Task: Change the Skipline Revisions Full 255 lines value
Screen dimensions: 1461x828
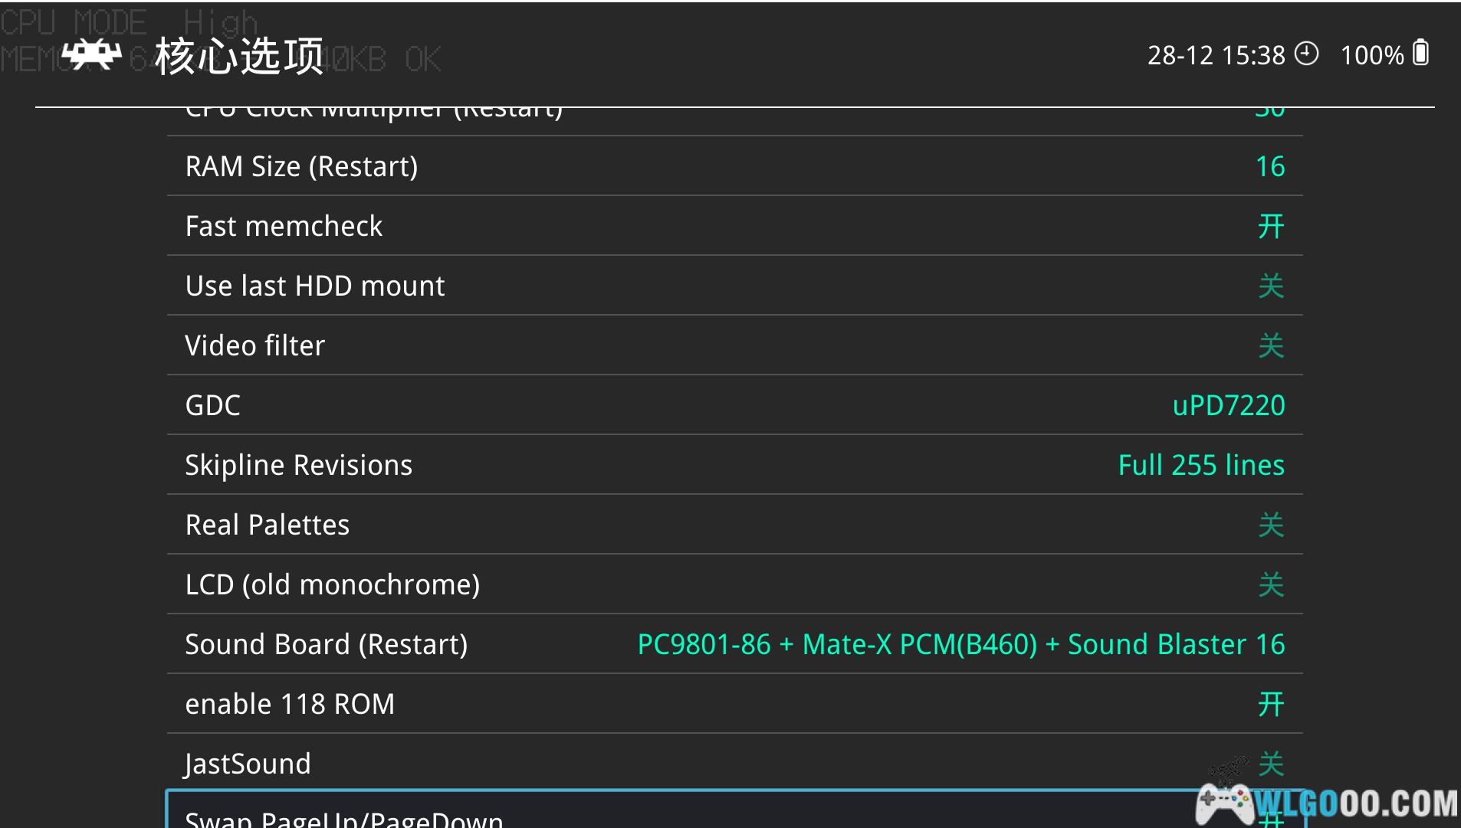Action: (x=1200, y=465)
